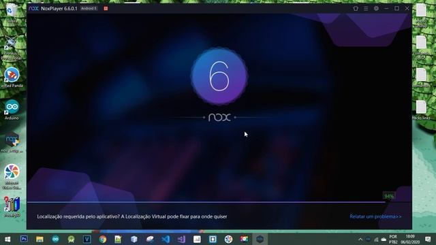Viewport: 436px width, 245px height.
Task: Open the Recycle Bin desktop icon
Action: coord(12,12)
